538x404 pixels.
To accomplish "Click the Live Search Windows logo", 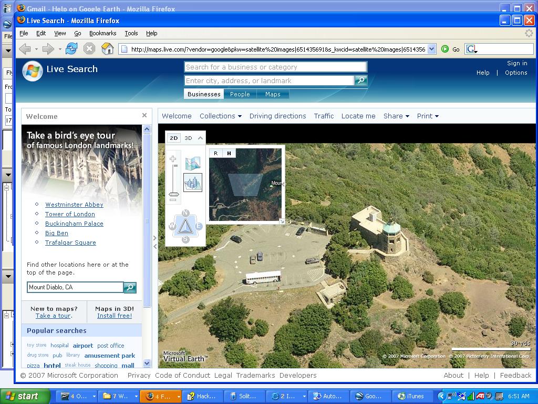I will click(33, 71).
